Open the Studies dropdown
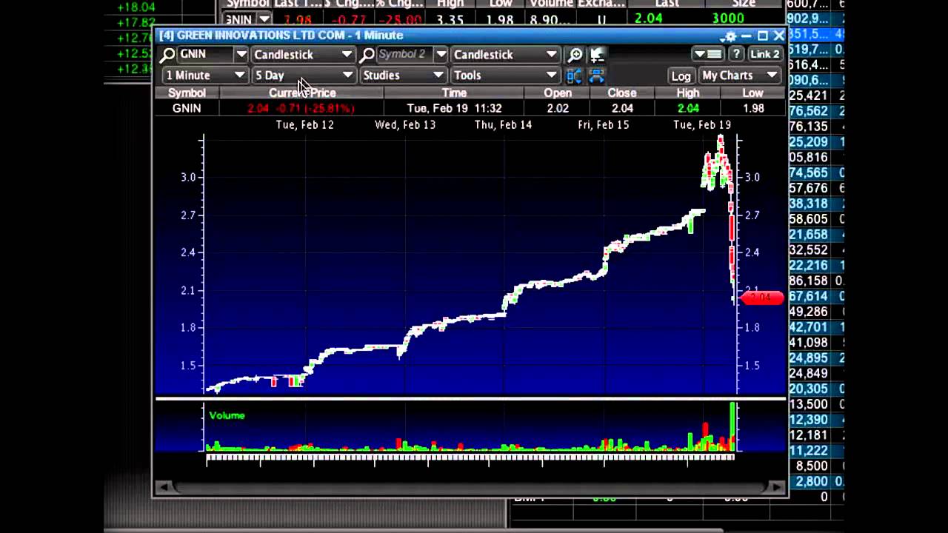 [x=403, y=75]
